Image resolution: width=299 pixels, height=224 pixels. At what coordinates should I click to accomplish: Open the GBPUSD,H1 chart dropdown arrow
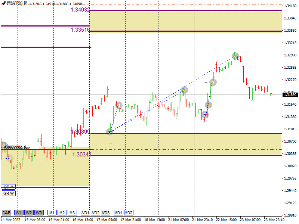coord(4,4)
